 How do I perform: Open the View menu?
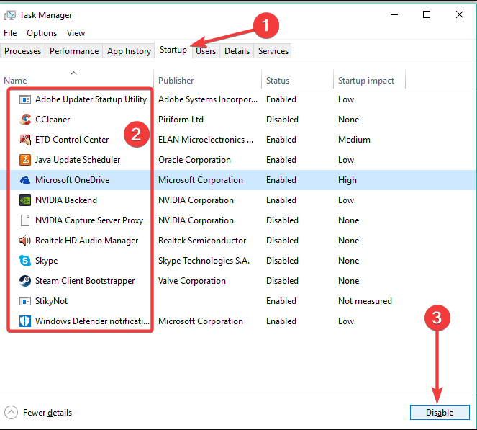pos(76,33)
